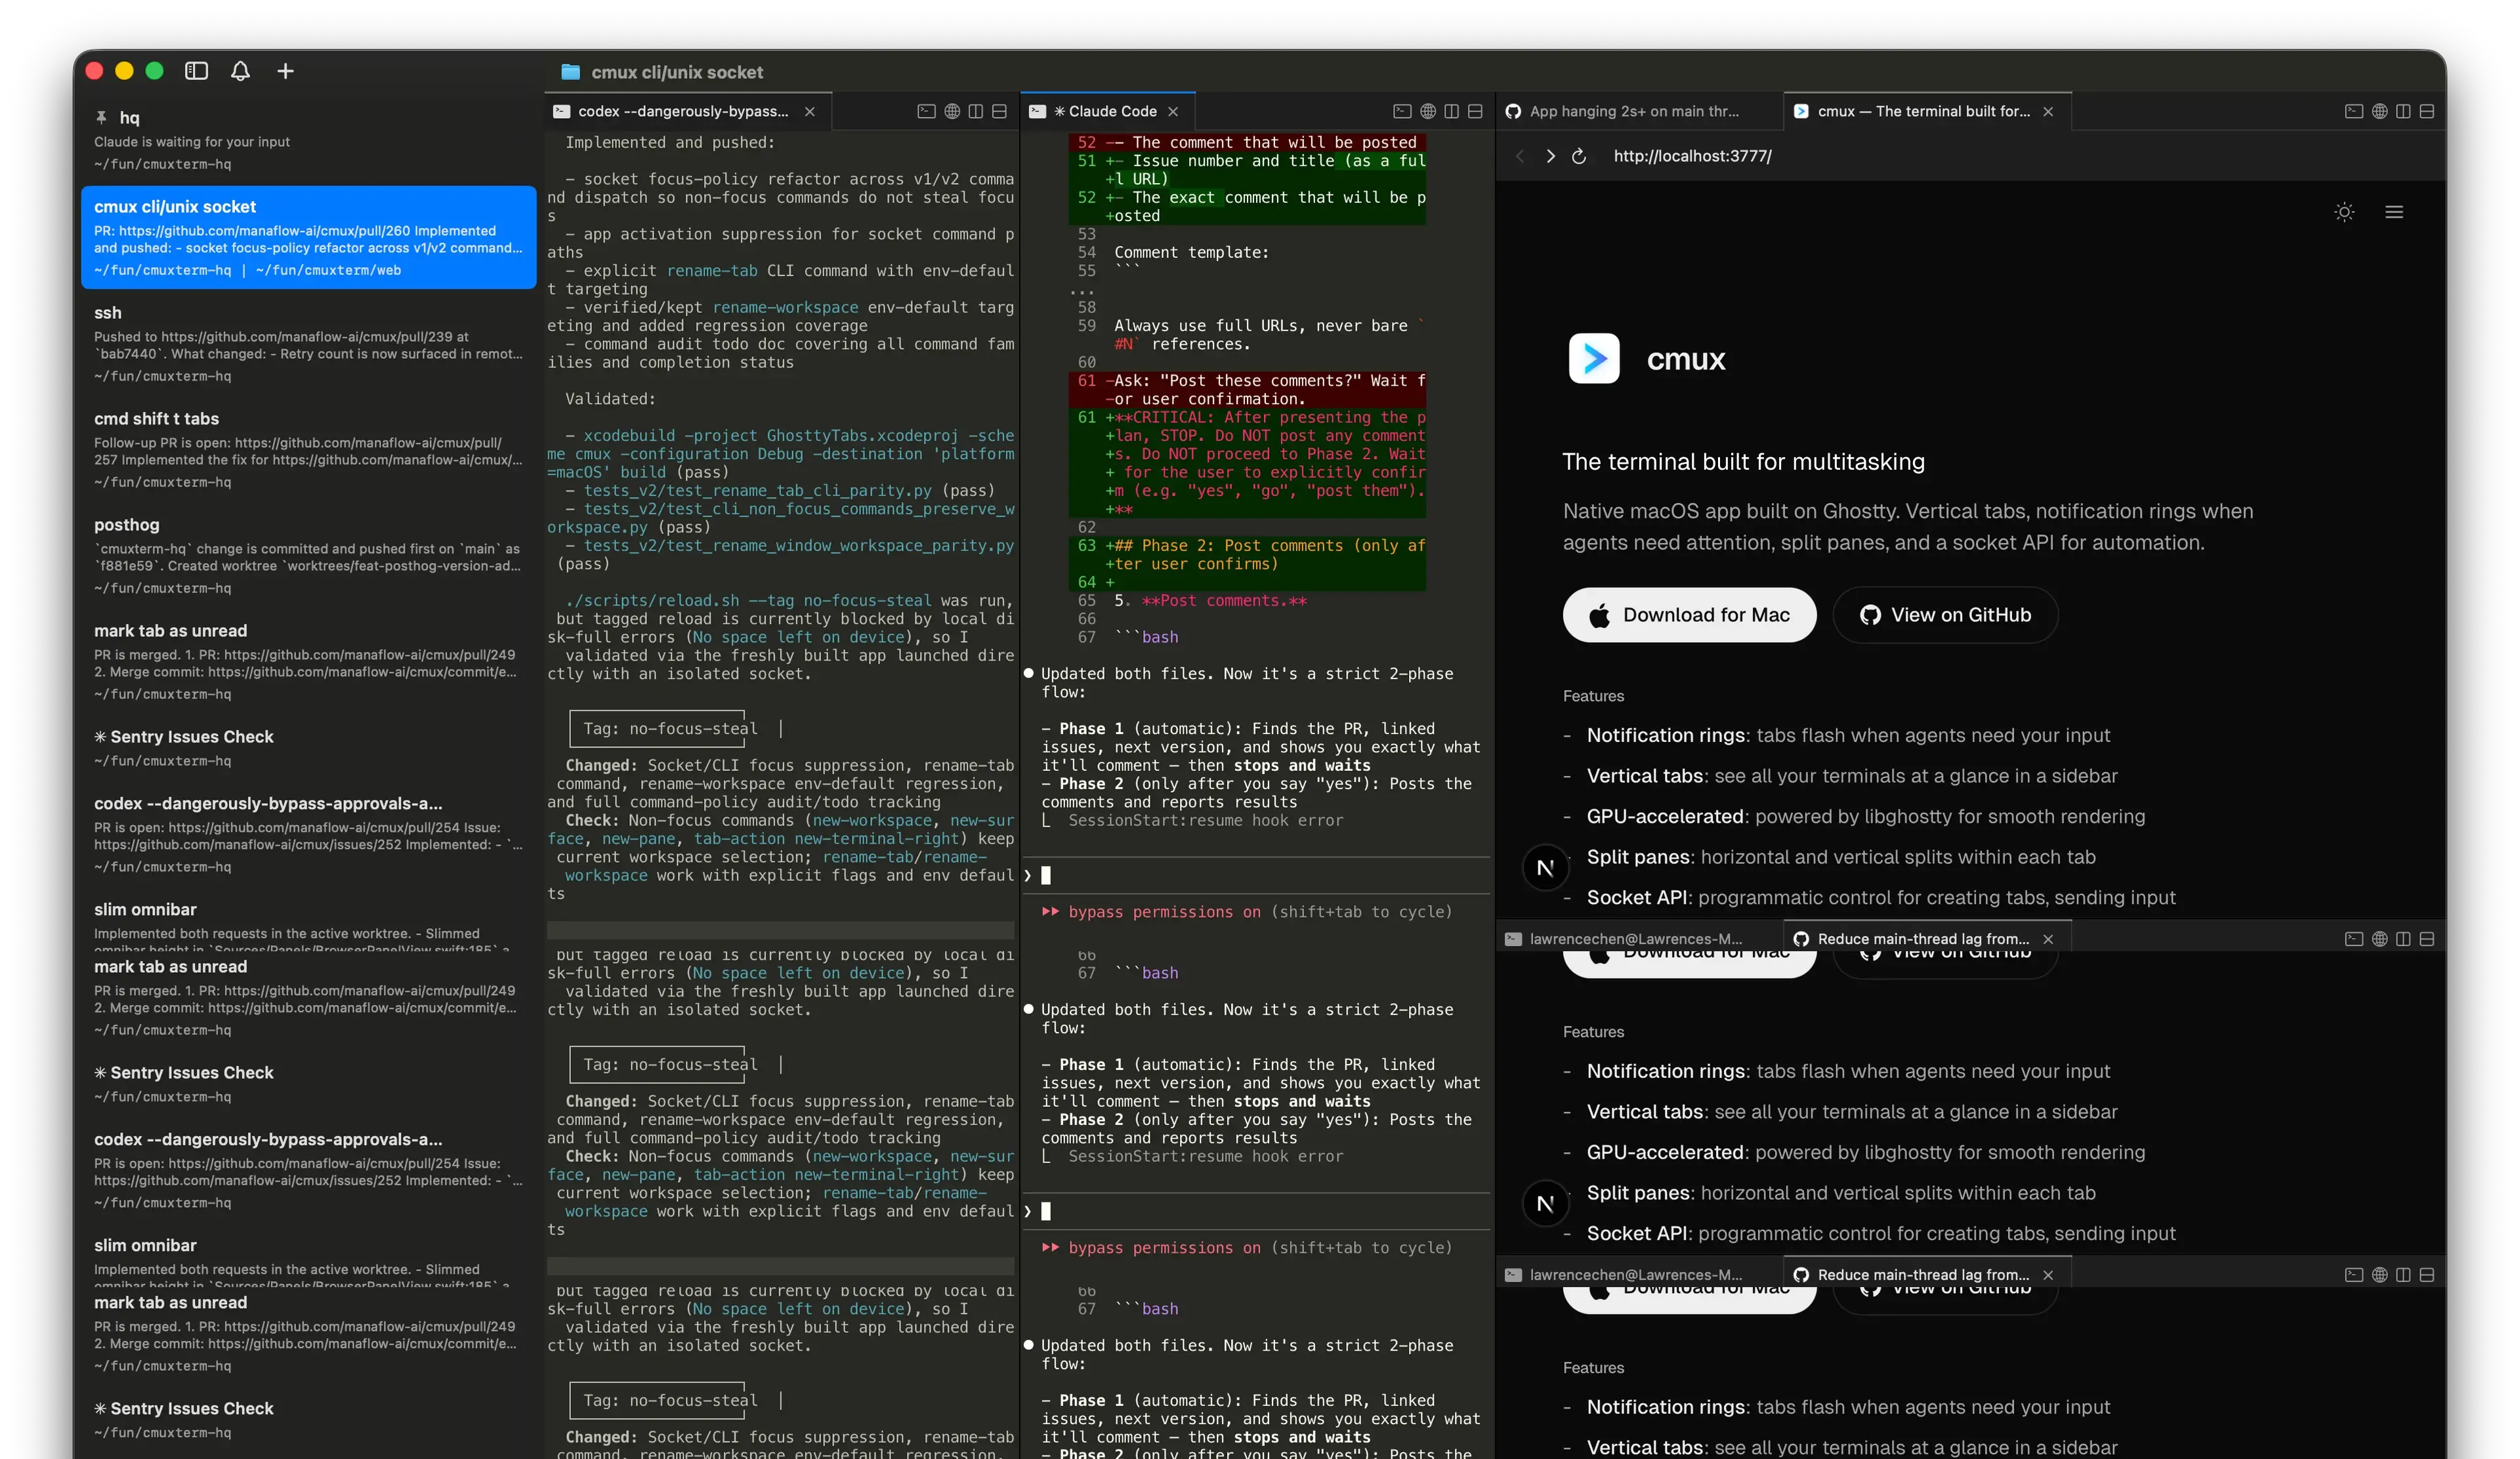Click the split-down icon in the cmux browser tab bar
This screenshot has height=1459, width=2520.
coord(2427,112)
